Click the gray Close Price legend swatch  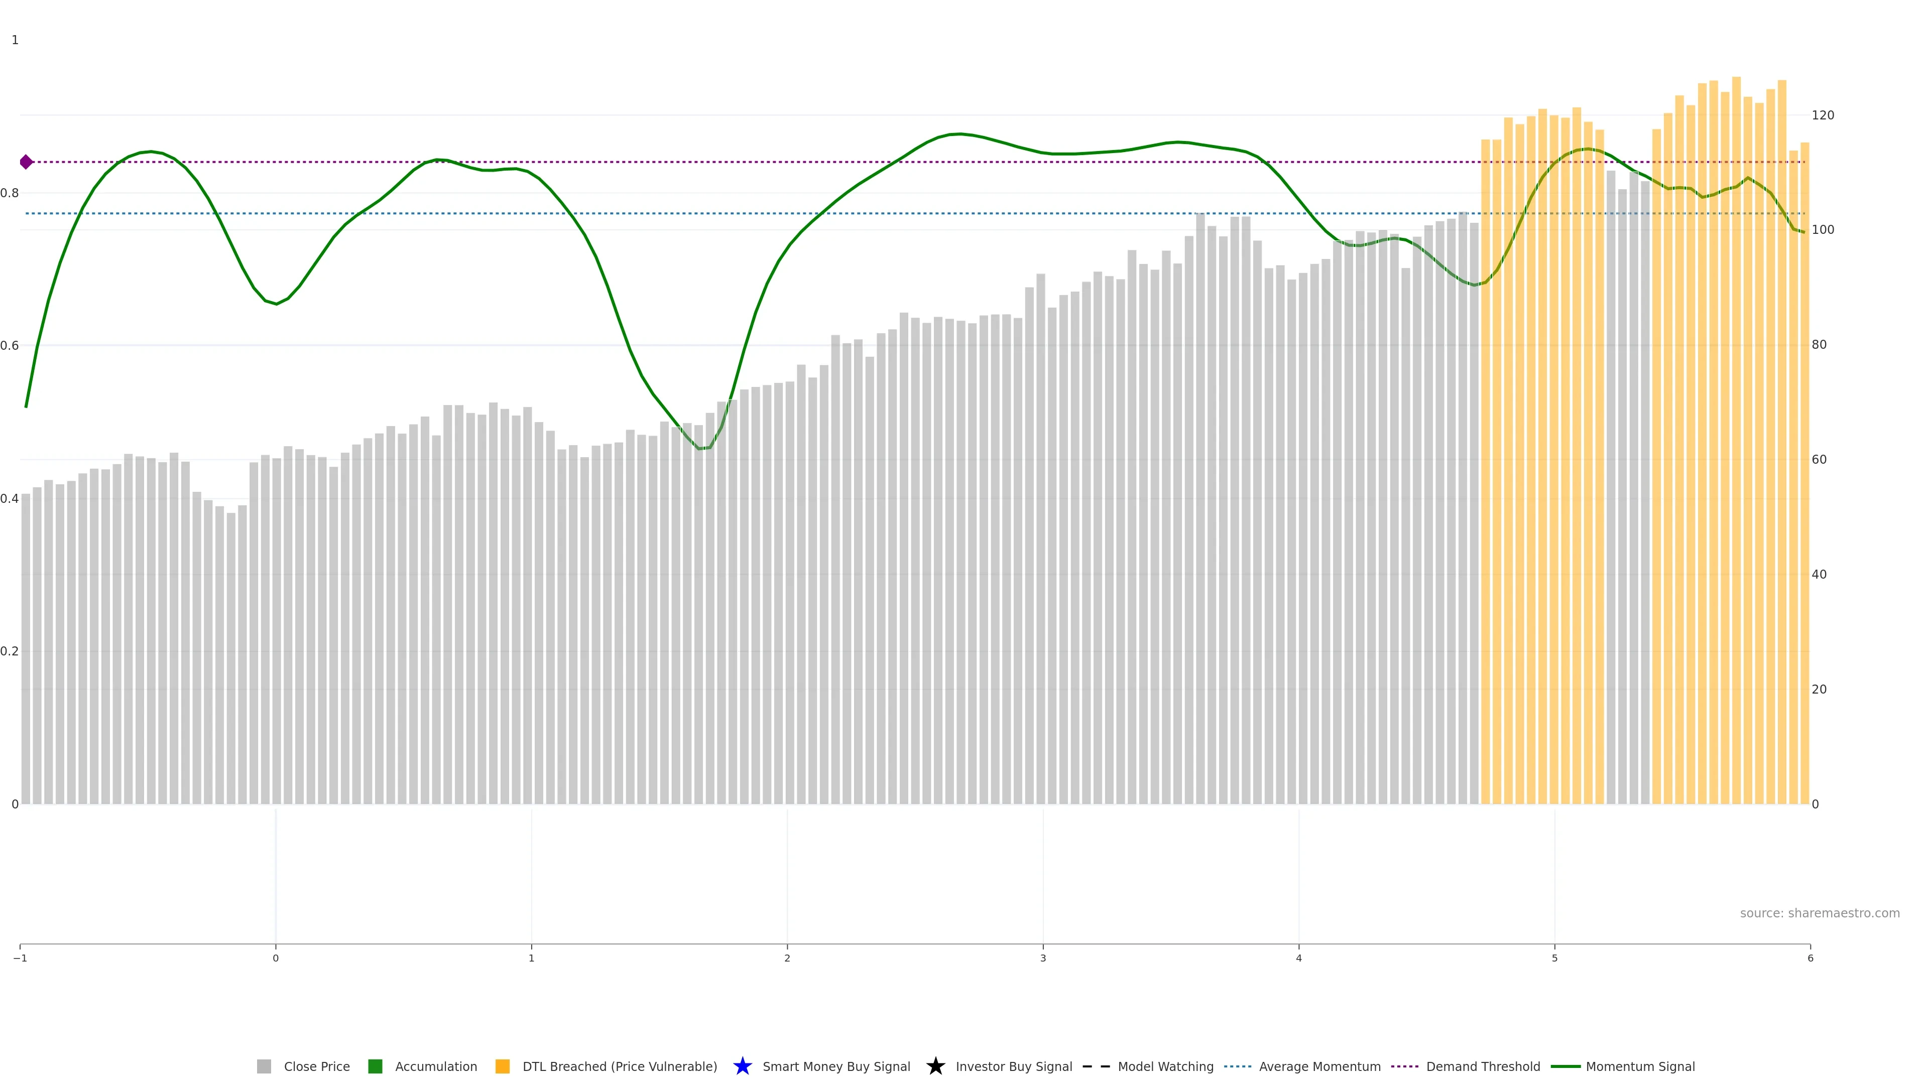point(264,1066)
